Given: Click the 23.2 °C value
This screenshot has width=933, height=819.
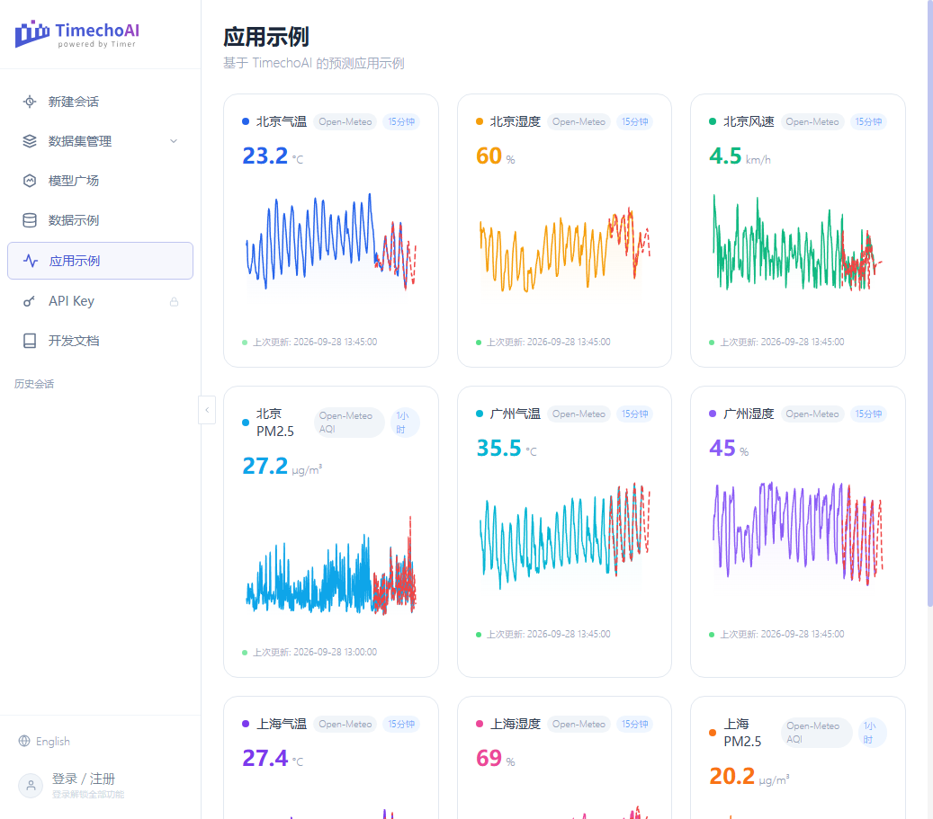Looking at the screenshot, I should 273,156.
